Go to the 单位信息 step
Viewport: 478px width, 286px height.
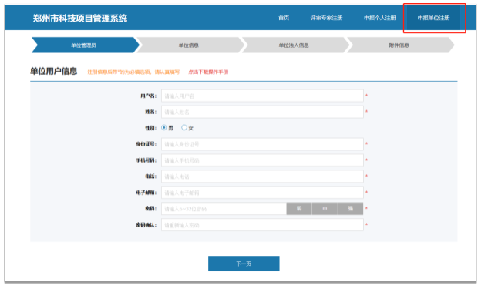click(x=190, y=45)
